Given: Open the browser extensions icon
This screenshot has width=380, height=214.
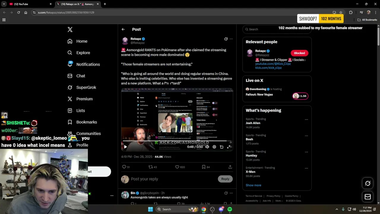Looking at the screenshot, I should click(x=351, y=12).
